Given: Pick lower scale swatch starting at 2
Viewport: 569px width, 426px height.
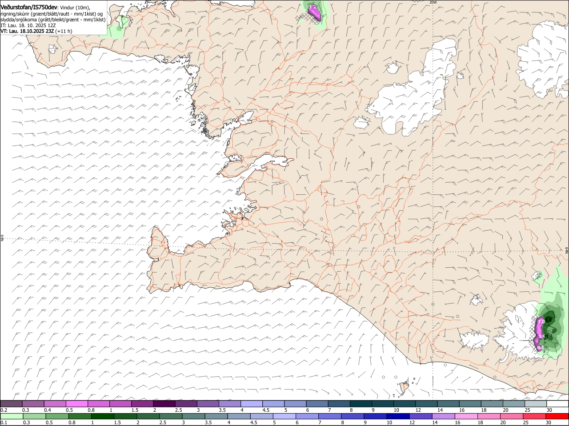Looking at the screenshot, I should tap(148, 416).
